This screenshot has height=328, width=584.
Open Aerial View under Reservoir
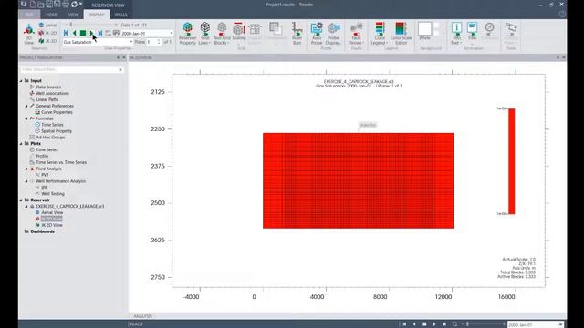(x=52, y=212)
